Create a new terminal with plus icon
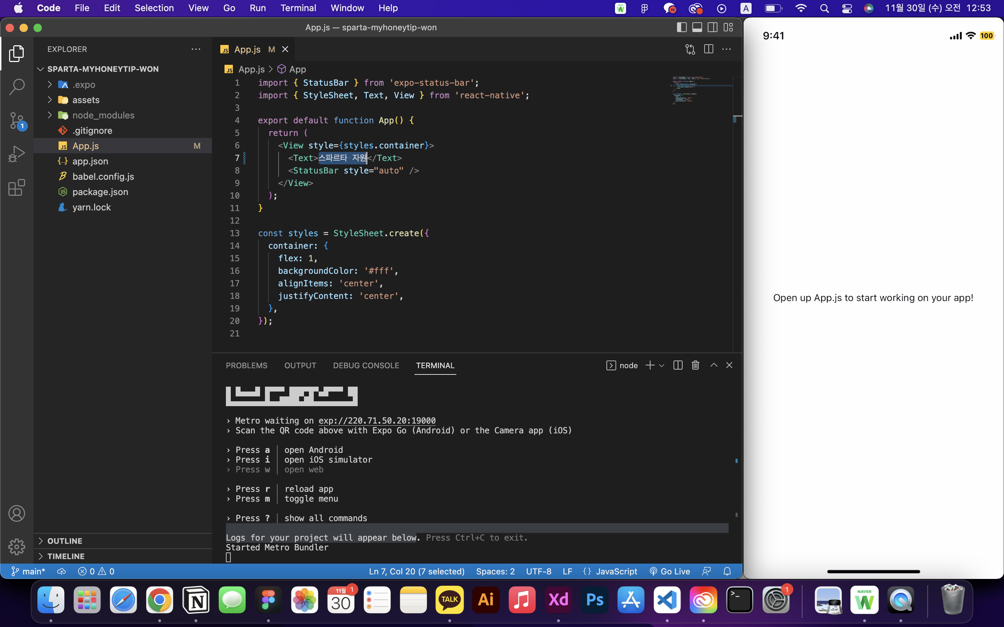Viewport: 1004px width, 627px height. tap(650, 365)
